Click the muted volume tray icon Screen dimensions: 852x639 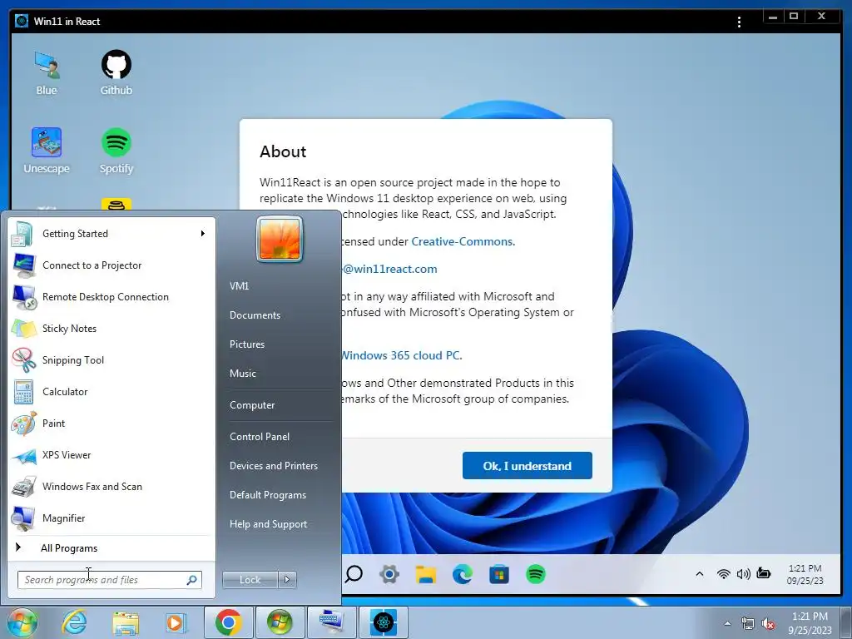point(768,624)
